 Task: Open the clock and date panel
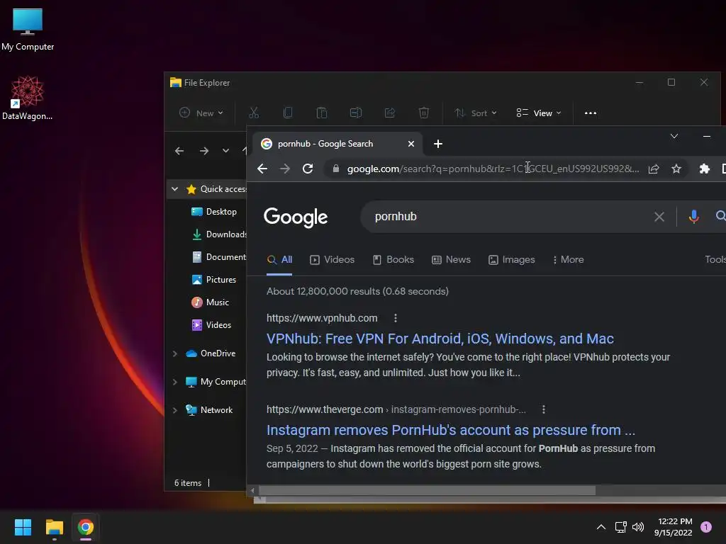[x=674, y=527]
